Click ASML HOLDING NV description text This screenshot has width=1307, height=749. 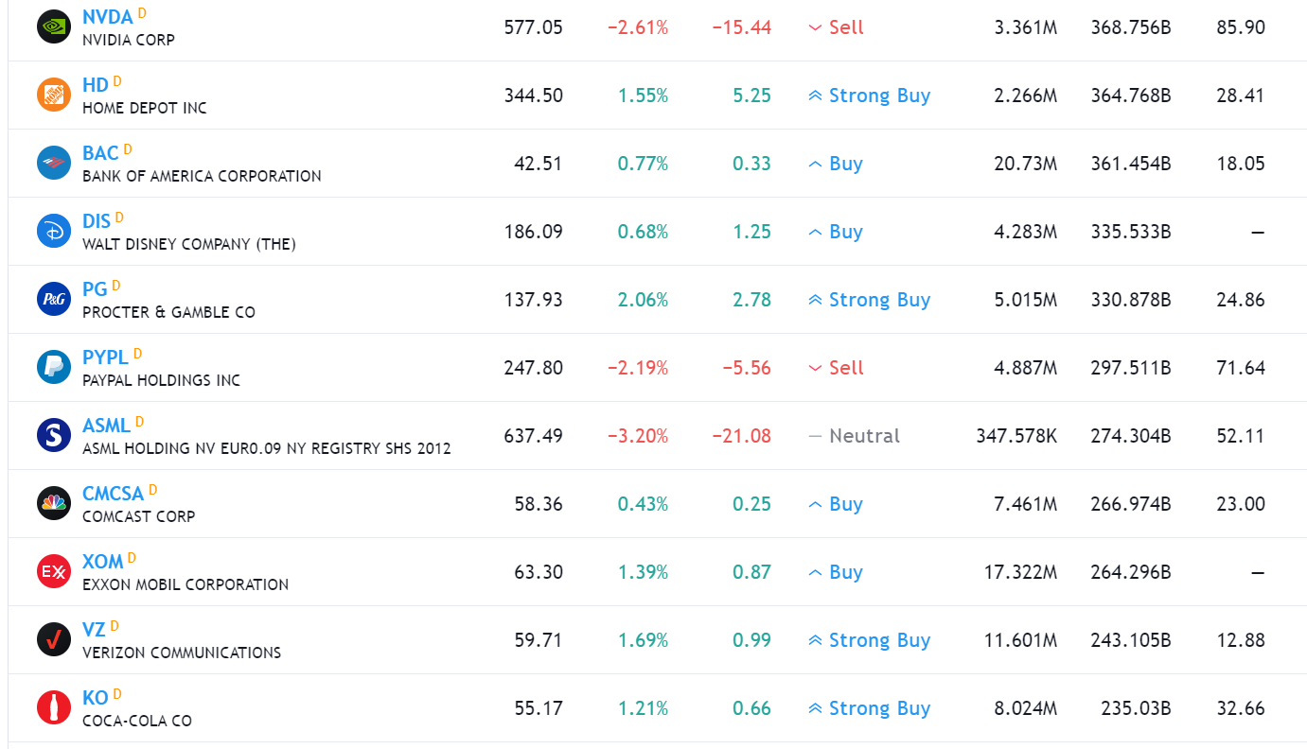(267, 448)
